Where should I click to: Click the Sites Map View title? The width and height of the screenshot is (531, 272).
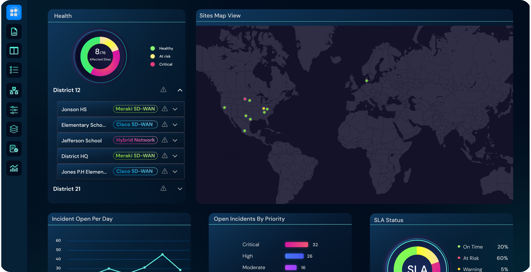[220, 16]
